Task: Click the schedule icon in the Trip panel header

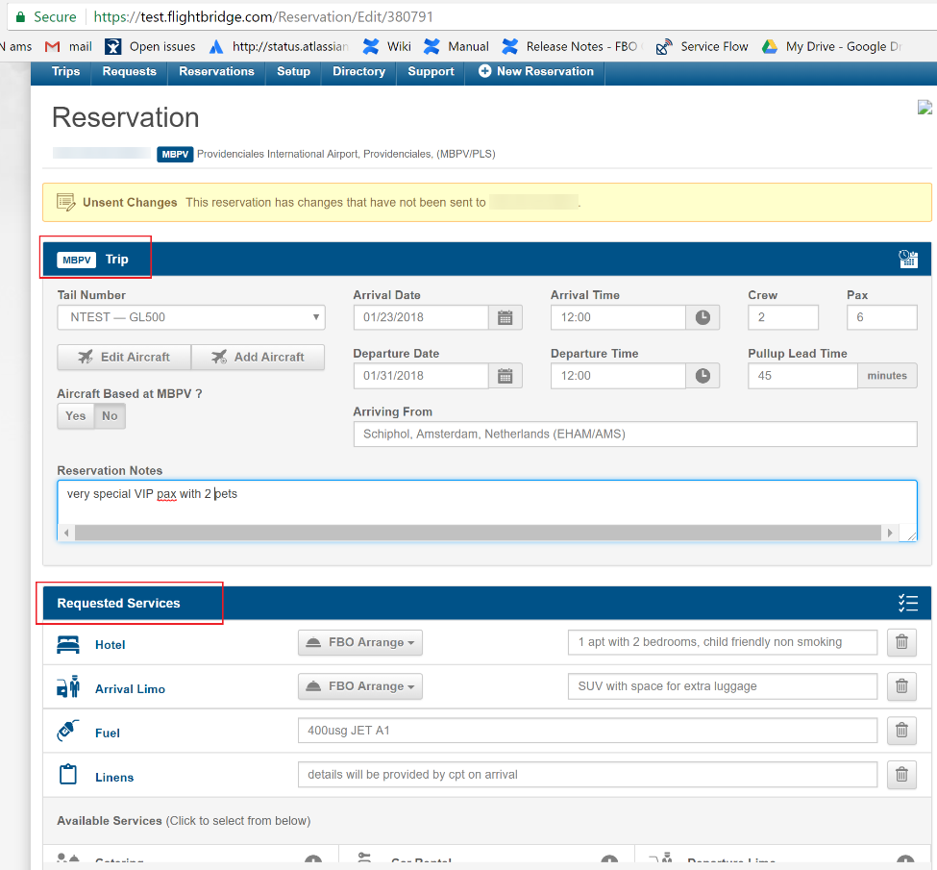Action: (x=908, y=259)
